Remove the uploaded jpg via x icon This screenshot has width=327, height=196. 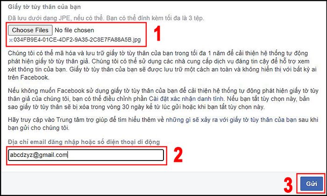point(11,40)
